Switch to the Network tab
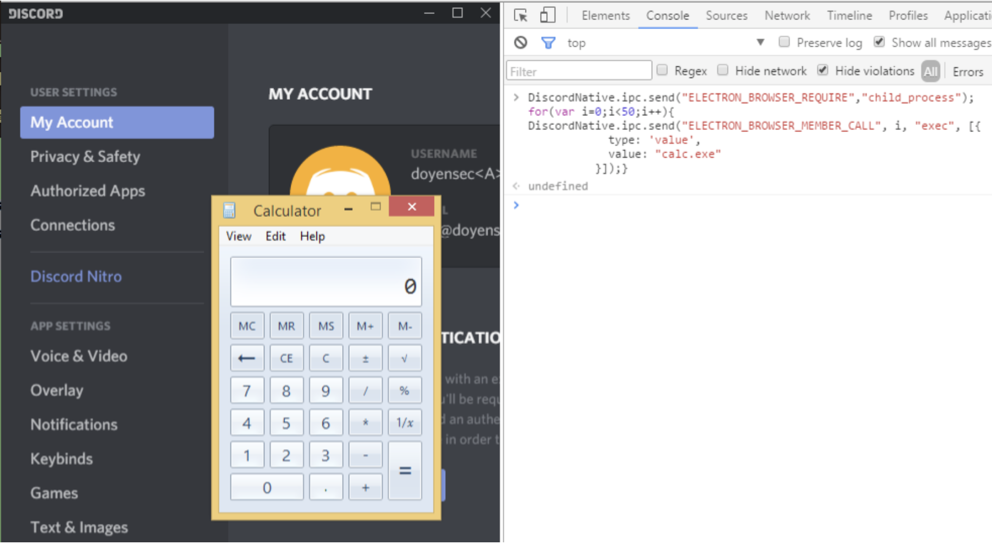The width and height of the screenshot is (992, 544). [787, 16]
